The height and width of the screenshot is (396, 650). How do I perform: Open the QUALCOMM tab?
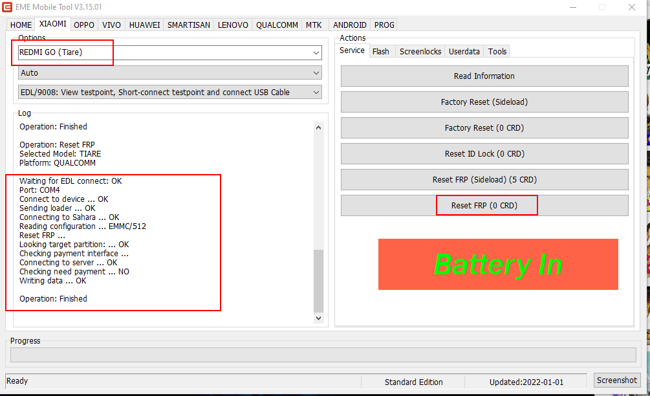[277, 25]
